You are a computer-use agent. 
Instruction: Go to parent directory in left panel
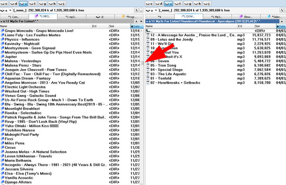[x=141, y=10]
